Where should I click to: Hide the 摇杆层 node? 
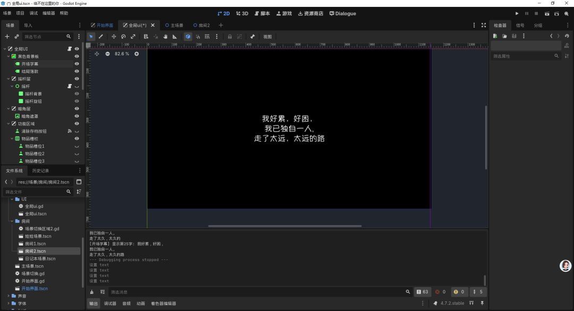click(77, 79)
